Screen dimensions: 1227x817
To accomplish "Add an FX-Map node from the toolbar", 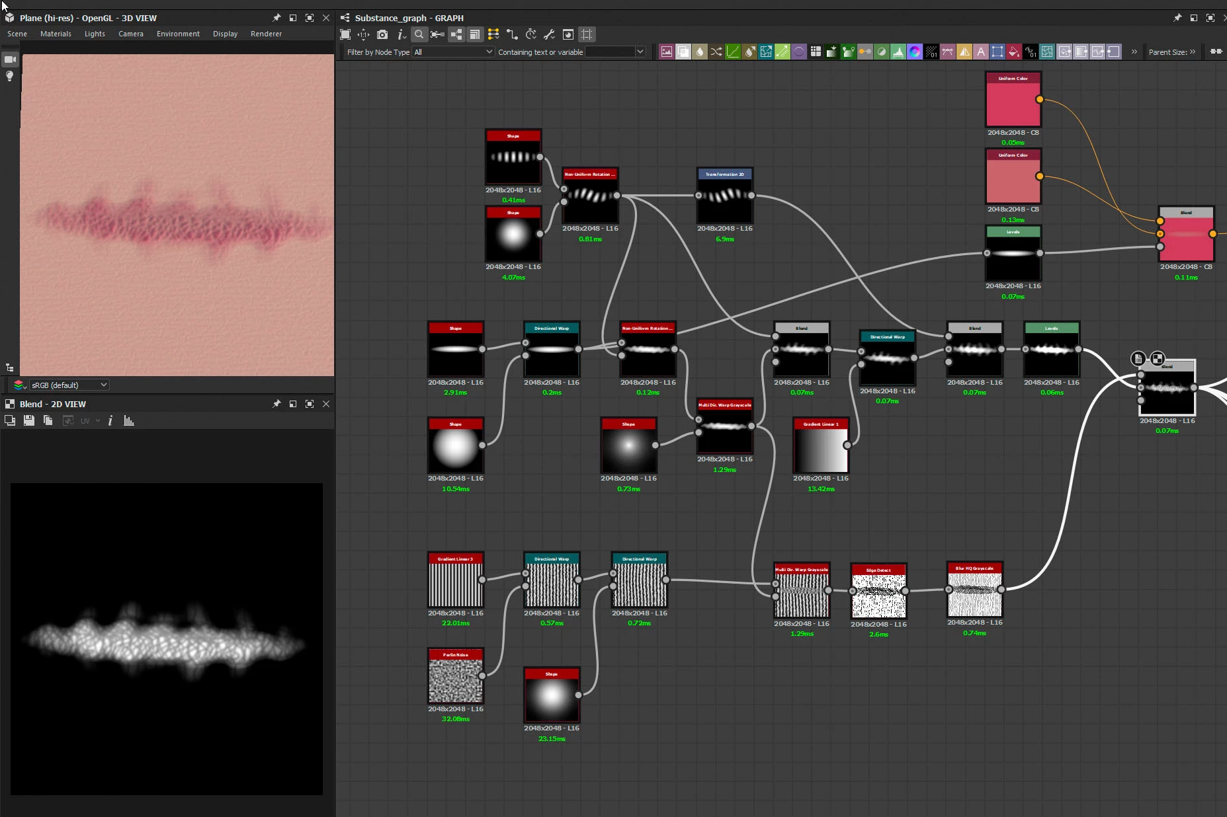I will (x=816, y=52).
